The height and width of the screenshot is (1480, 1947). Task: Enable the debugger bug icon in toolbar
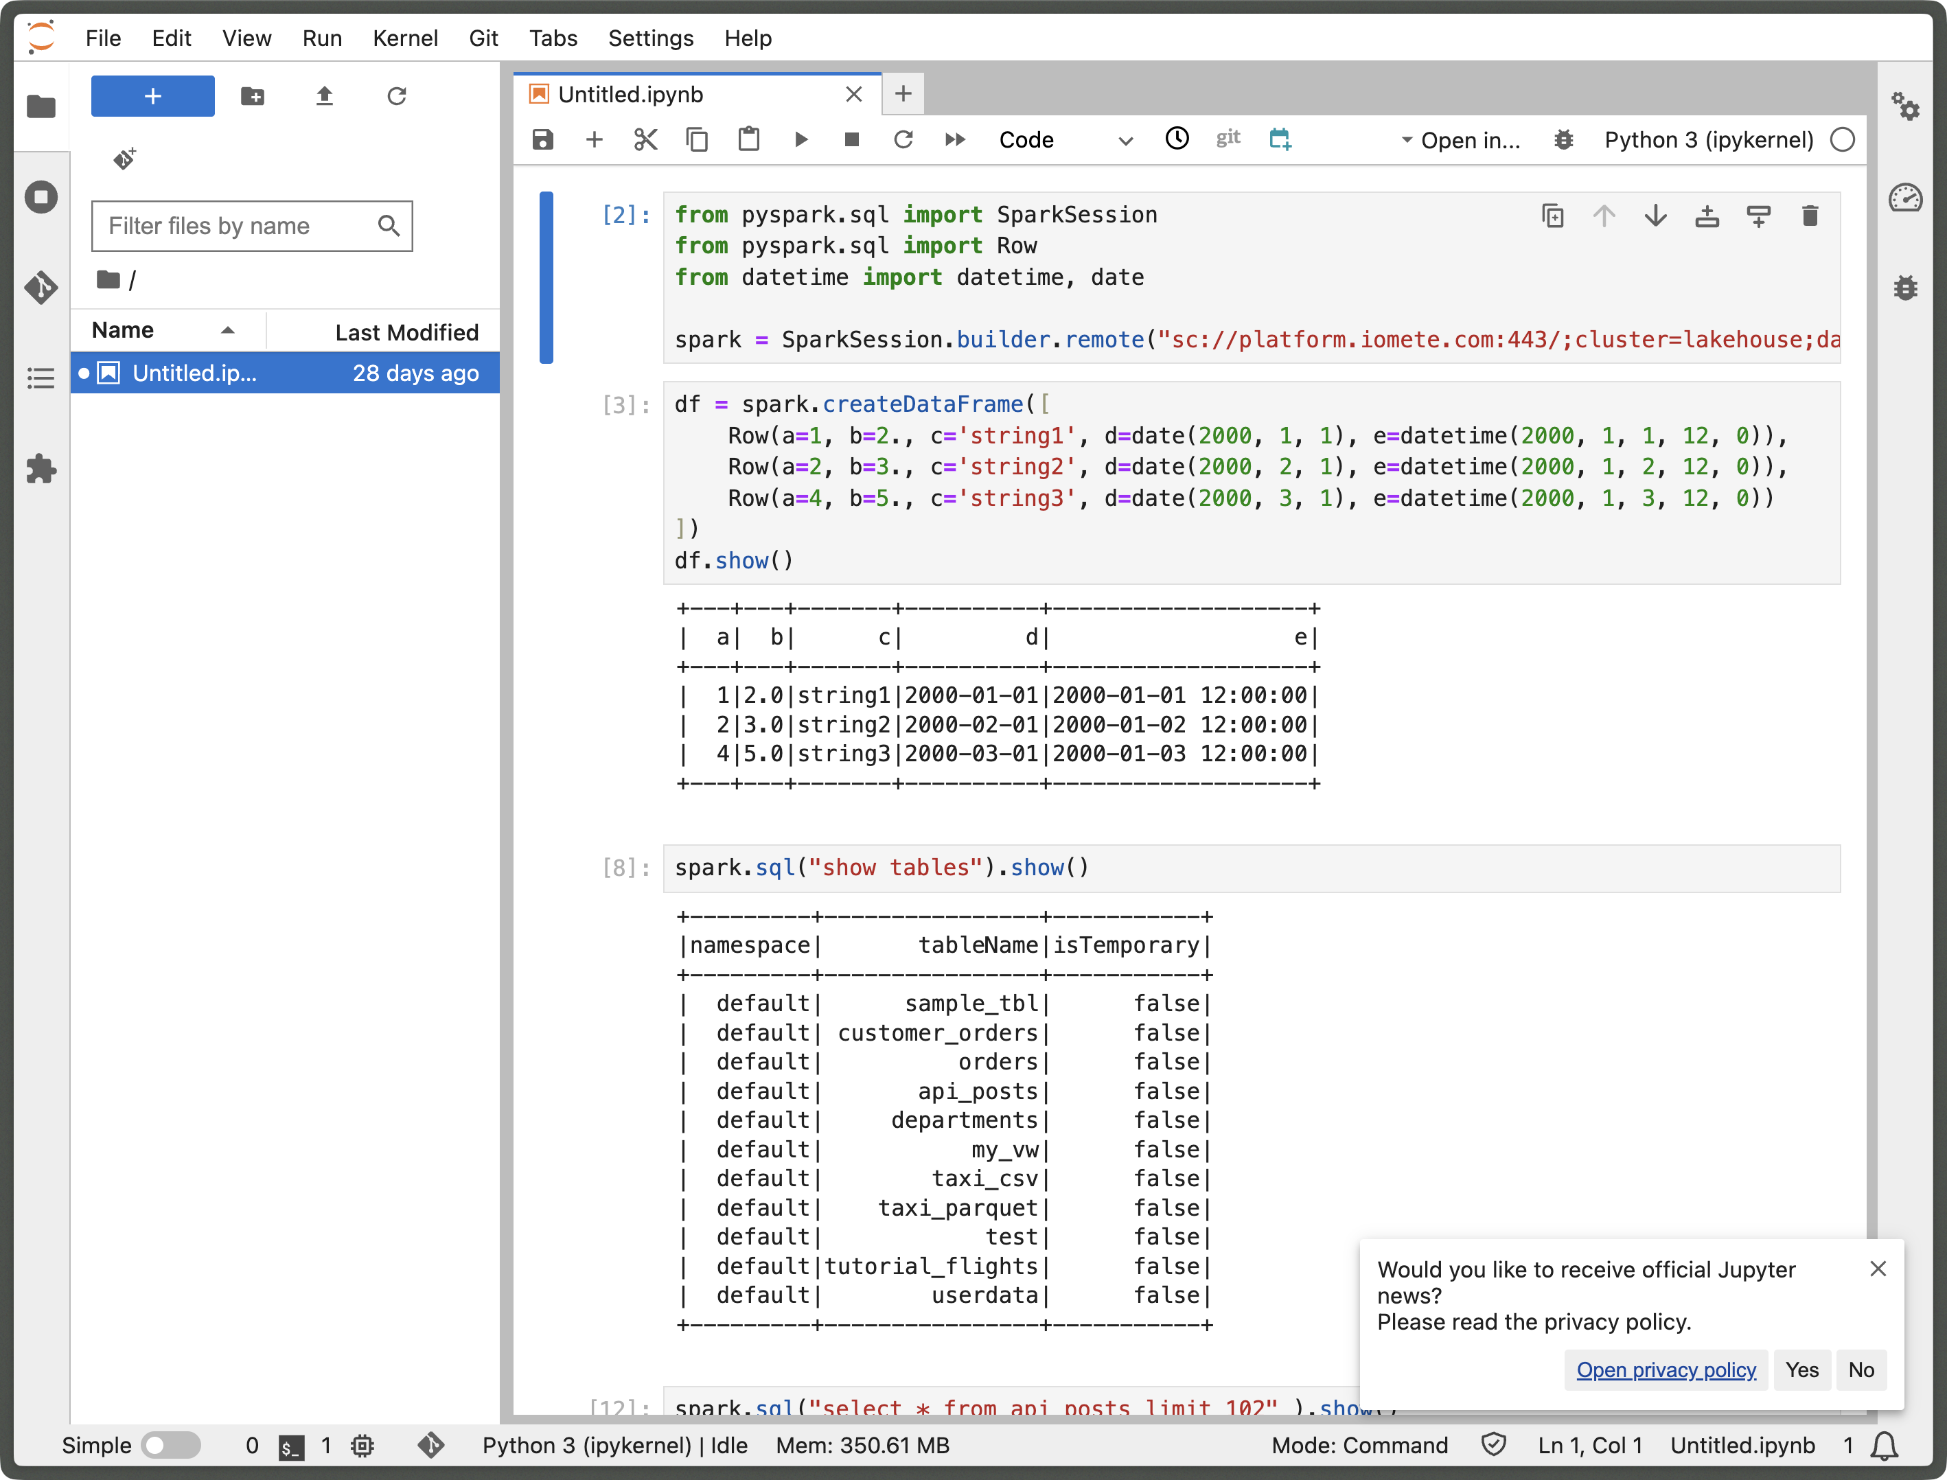click(1564, 139)
